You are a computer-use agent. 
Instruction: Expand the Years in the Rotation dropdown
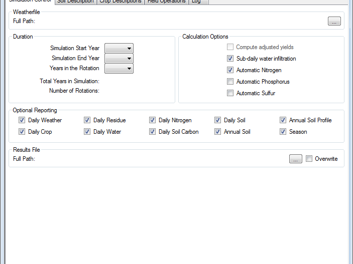coord(119,69)
